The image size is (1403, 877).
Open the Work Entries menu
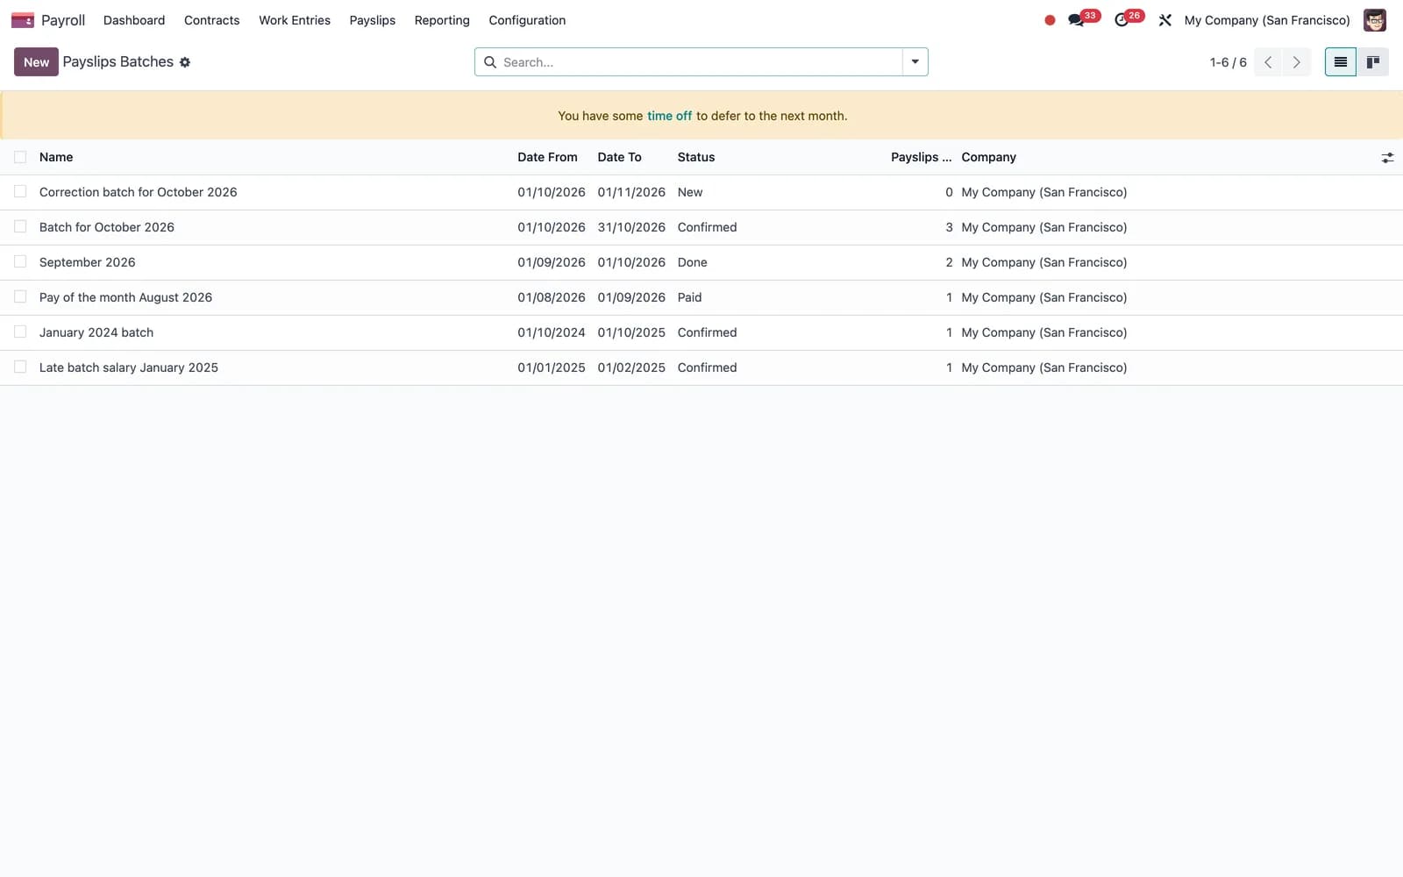(295, 20)
